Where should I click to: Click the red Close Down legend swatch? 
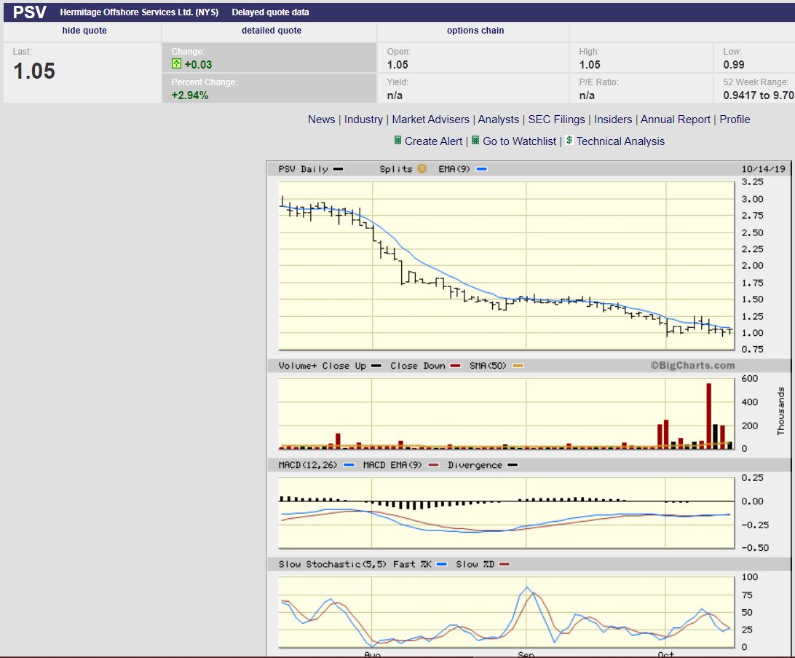[x=456, y=366]
